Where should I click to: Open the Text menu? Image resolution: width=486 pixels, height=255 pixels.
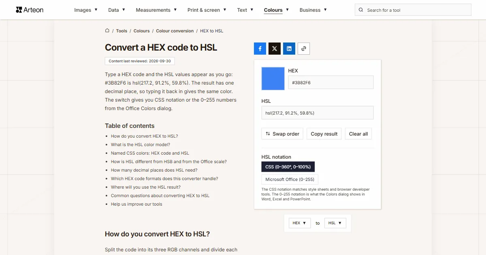(x=245, y=10)
